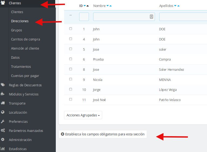Click the name Prueba in row 6
This screenshot has height=152, width=207.
tap(98, 59)
